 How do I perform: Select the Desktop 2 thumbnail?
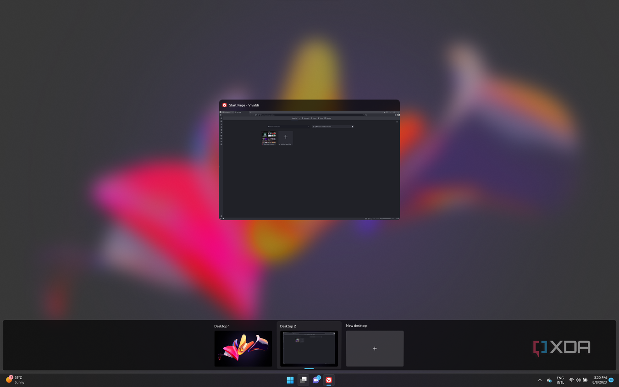309,348
